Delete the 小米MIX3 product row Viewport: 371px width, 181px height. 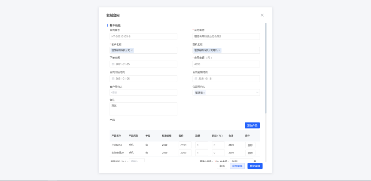(x=250, y=145)
